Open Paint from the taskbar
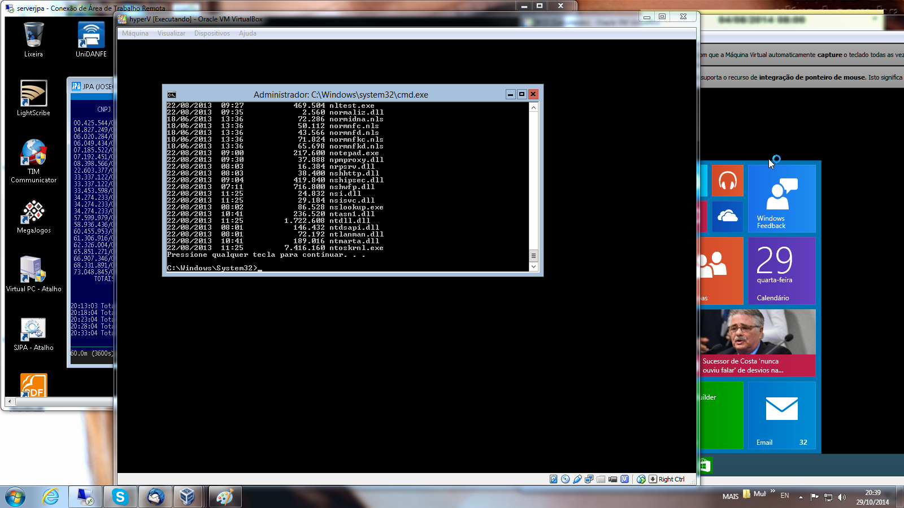Viewport: 904px width, 508px height. 225,497
